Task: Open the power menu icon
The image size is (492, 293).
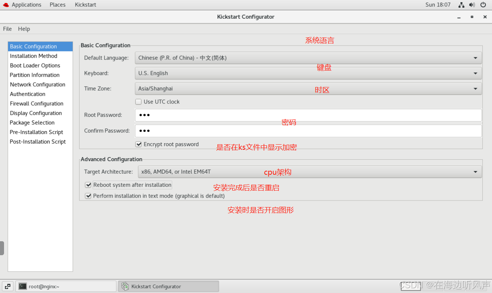Action: click(483, 5)
